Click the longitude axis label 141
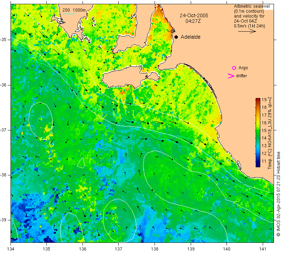The height and width of the screenshot is (253, 281). pos(263,249)
